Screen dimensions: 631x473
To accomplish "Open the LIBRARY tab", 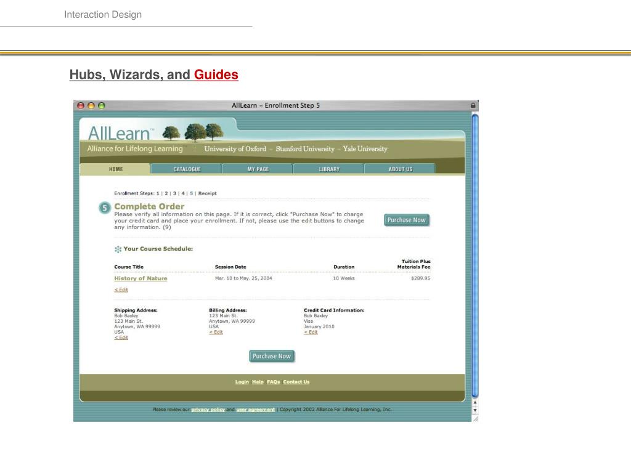I will pyautogui.click(x=329, y=169).
